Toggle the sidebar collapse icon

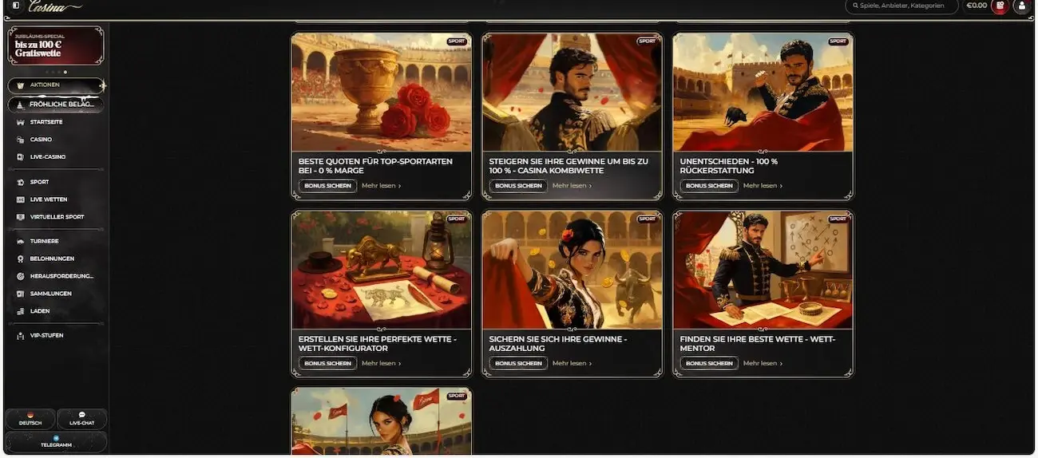(x=15, y=6)
